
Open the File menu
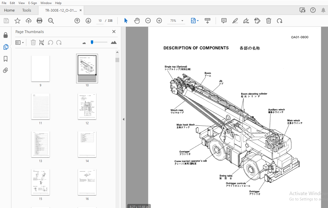pos(4,3)
